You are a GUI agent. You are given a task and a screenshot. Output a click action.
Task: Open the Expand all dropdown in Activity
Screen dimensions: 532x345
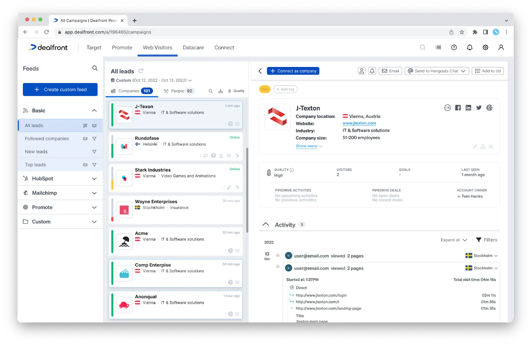[454, 240]
